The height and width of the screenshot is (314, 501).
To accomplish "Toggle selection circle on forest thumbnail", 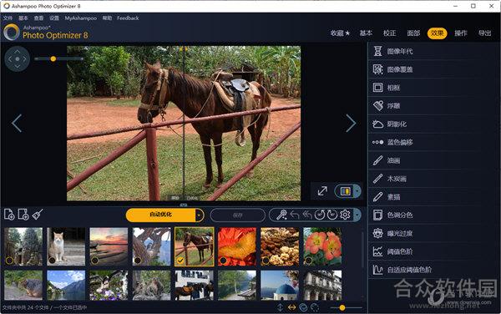I will 9,261.
